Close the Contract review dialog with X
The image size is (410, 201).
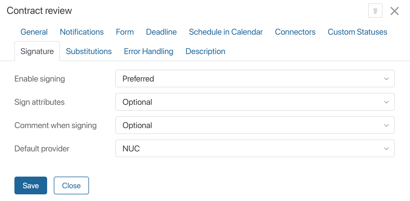pos(394,11)
